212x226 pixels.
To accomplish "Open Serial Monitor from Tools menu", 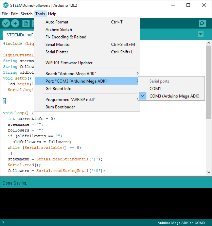I will click(x=87, y=45).
